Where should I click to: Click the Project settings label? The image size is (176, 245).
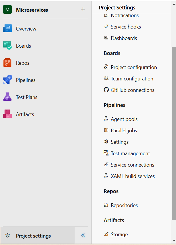click(x=33, y=236)
